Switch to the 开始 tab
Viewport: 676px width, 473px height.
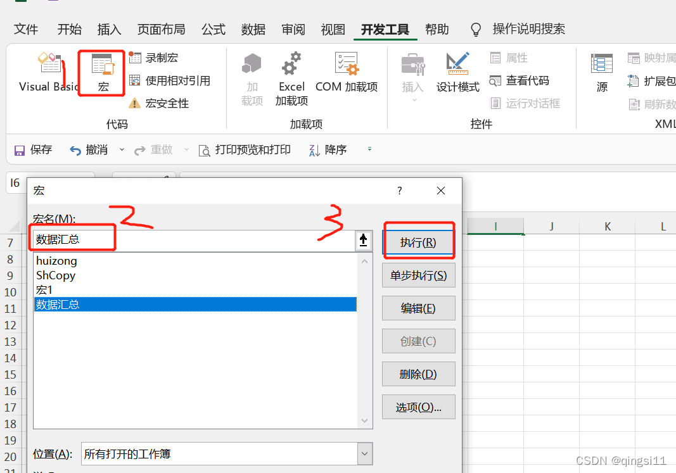coord(70,29)
